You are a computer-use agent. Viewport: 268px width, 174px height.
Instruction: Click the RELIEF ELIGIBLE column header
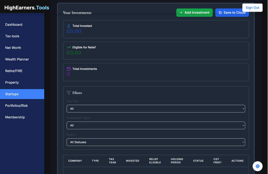coord(155,161)
